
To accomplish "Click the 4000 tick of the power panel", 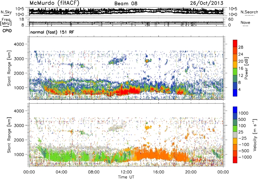I will point(20,44).
